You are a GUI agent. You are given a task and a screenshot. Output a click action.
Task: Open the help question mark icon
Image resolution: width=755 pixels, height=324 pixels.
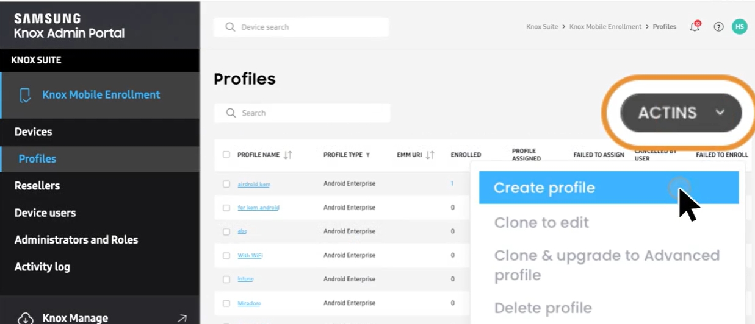(x=718, y=27)
